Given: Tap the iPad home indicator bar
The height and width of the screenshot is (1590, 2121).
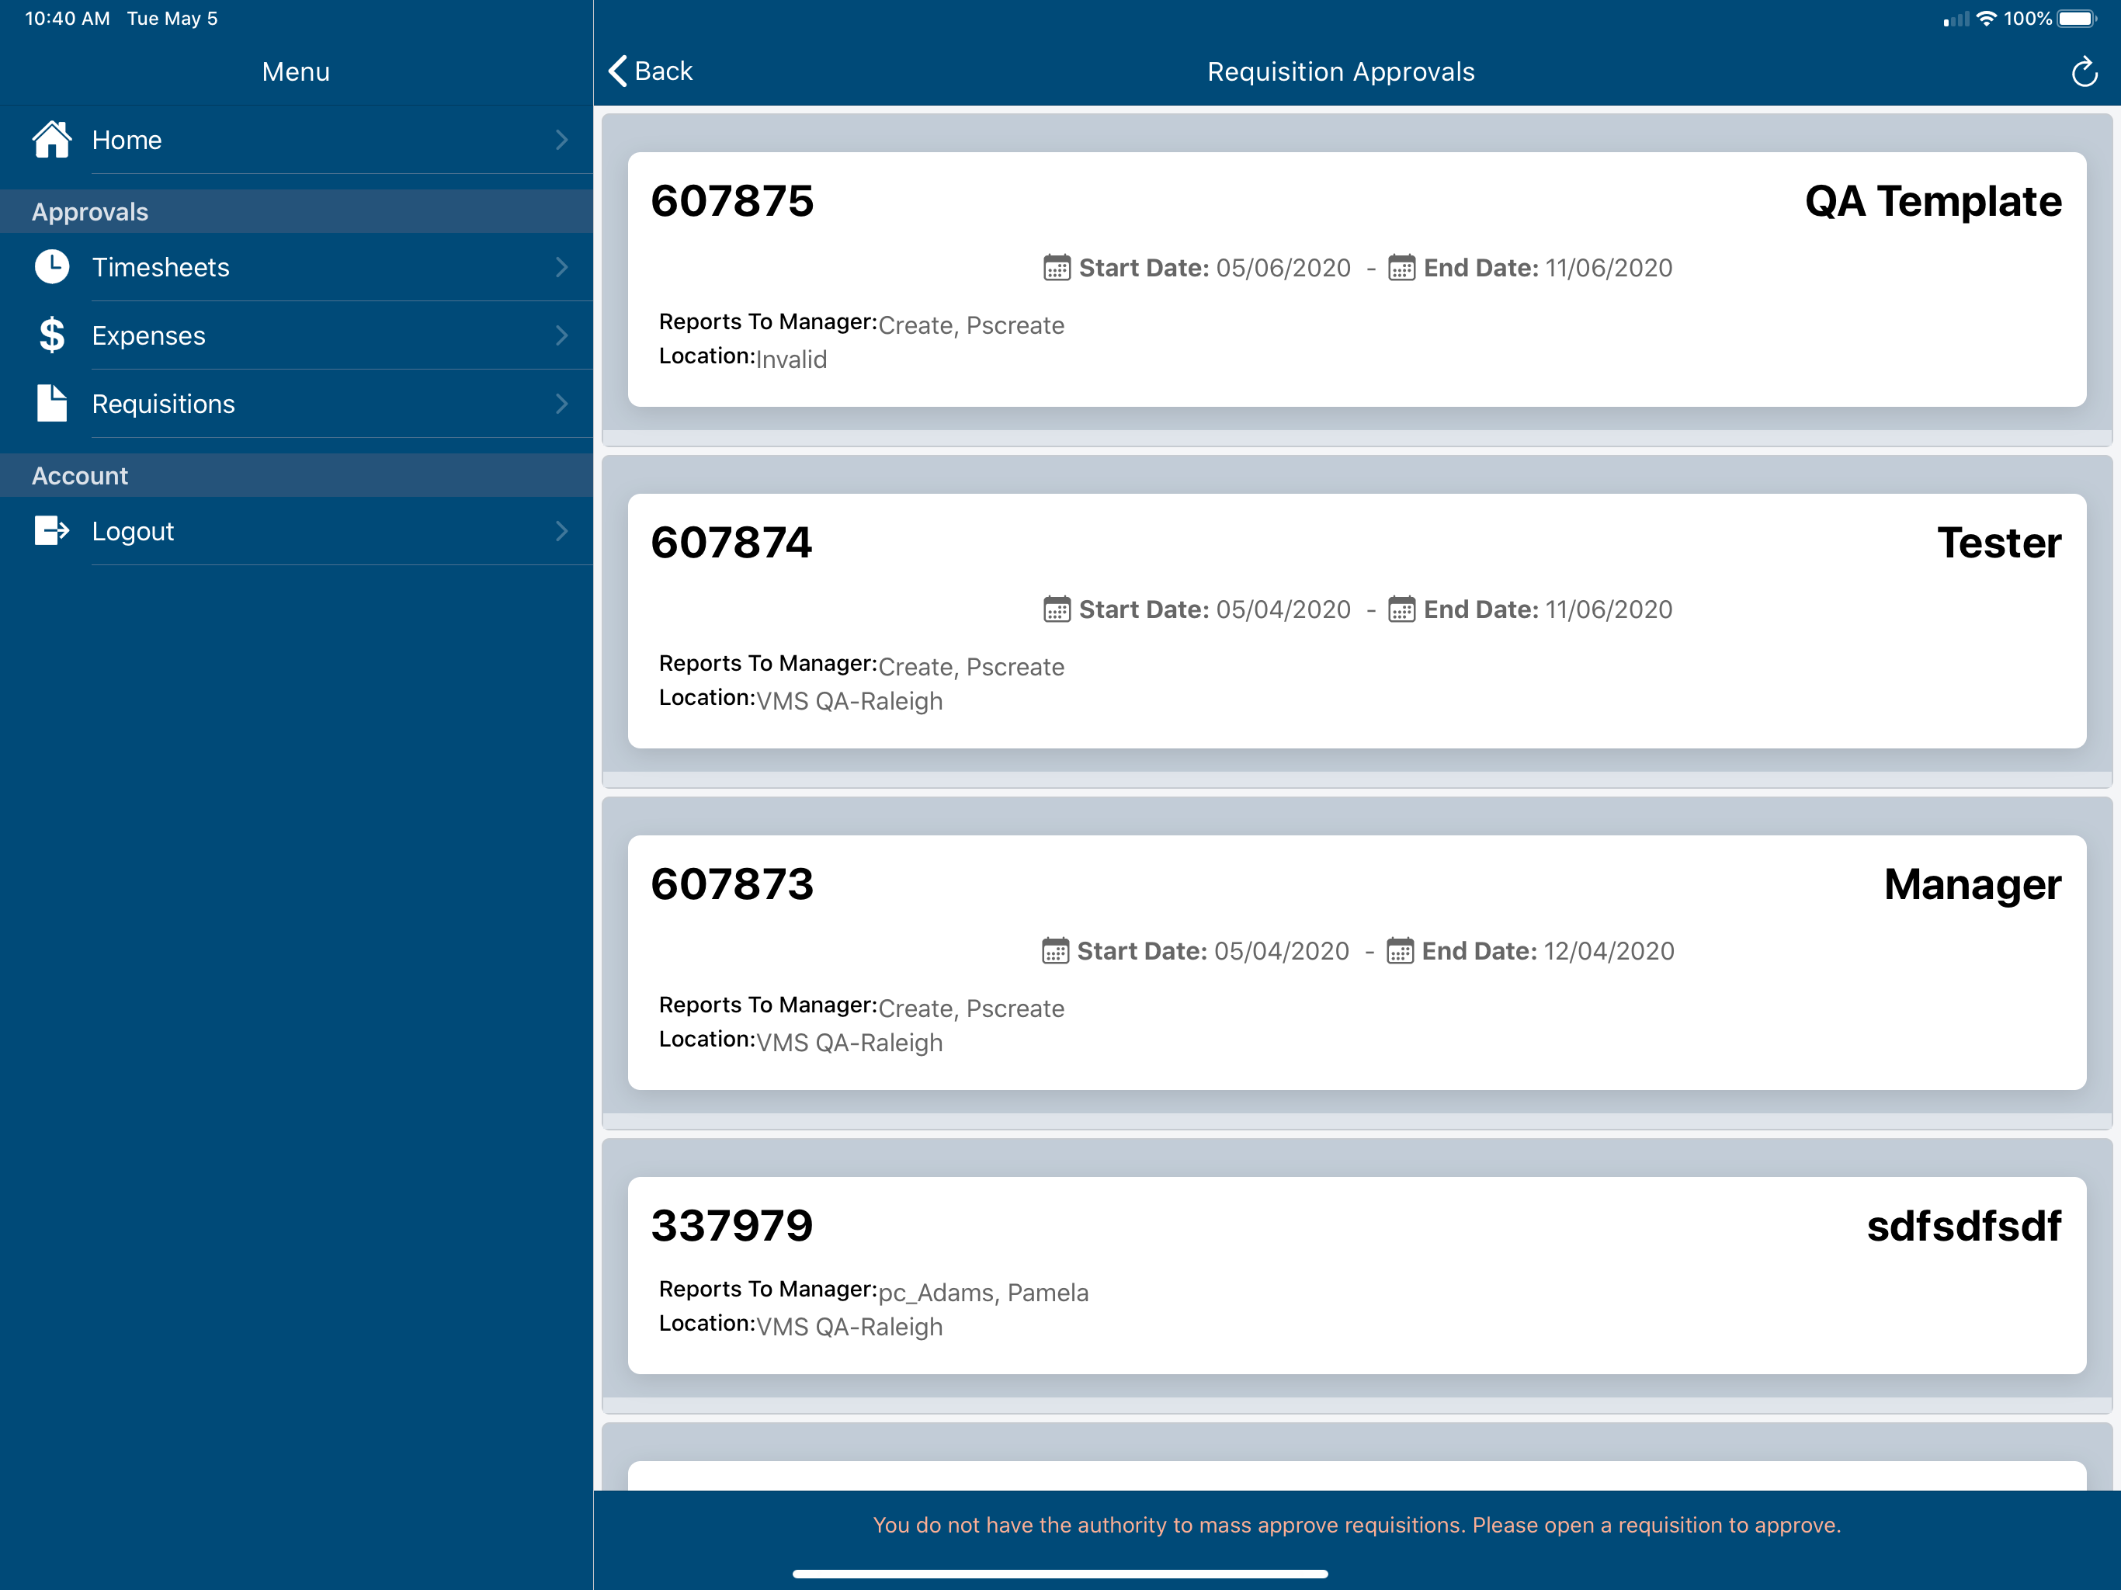Looking at the screenshot, I should coord(1060,1574).
